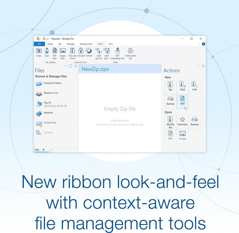Create a new LHA archive
This screenshot has height=233, width=239.
pyautogui.click(x=195, y=87)
